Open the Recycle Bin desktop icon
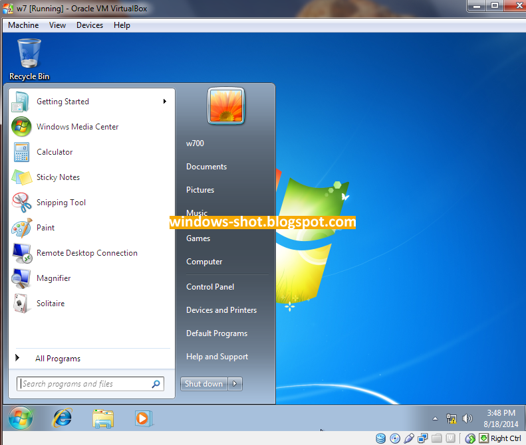Image resolution: width=526 pixels, height=445 pixels. (x=29, y=59)
